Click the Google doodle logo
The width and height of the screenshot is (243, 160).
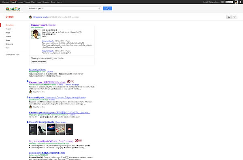13,9
